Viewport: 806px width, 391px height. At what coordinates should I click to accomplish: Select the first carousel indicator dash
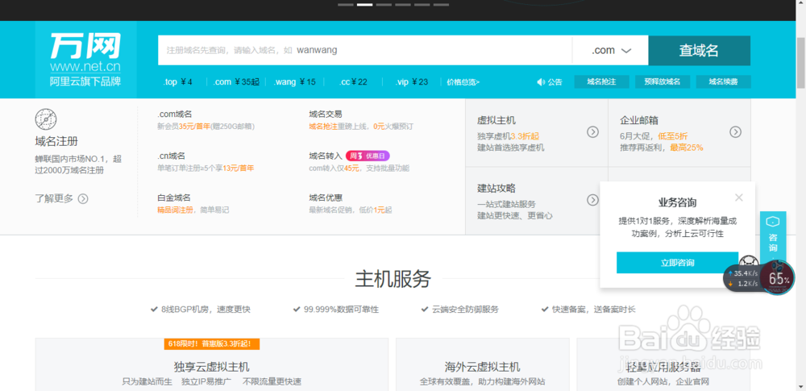coord(346,5)
